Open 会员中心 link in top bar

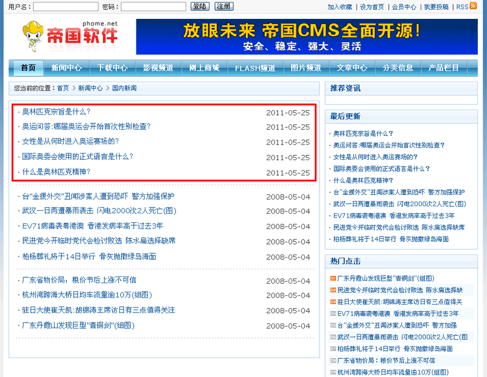click(x=404, y=7)
